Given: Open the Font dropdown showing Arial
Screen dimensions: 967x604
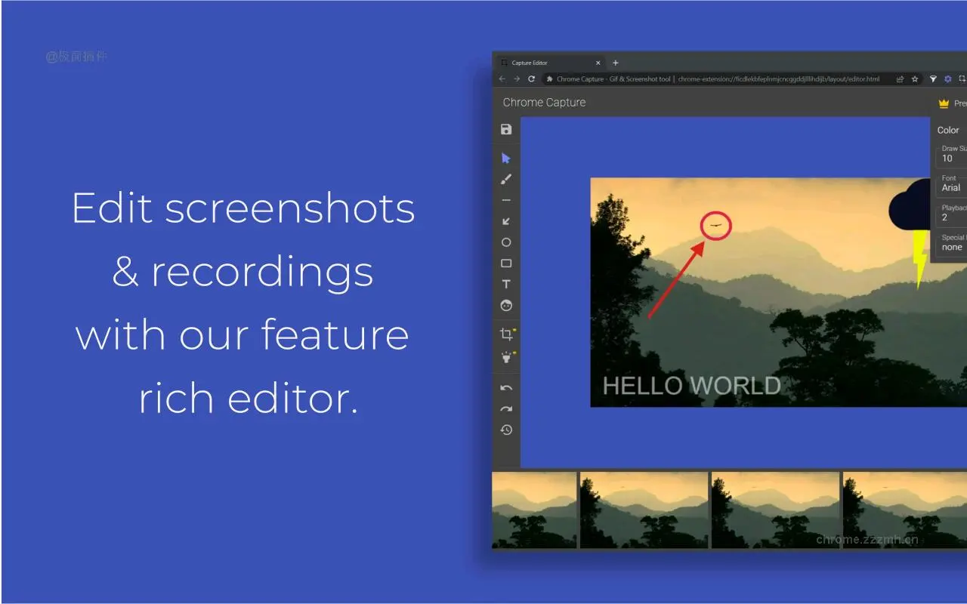Looking at the screenshot, I should (952, 187).
